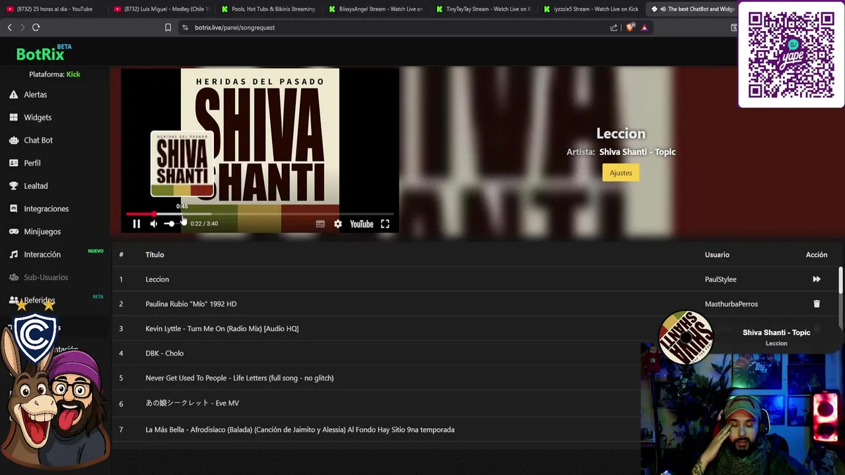845x475 pixels.
Task: Open Interacción in the sidebar
Action: click(42, 255)
